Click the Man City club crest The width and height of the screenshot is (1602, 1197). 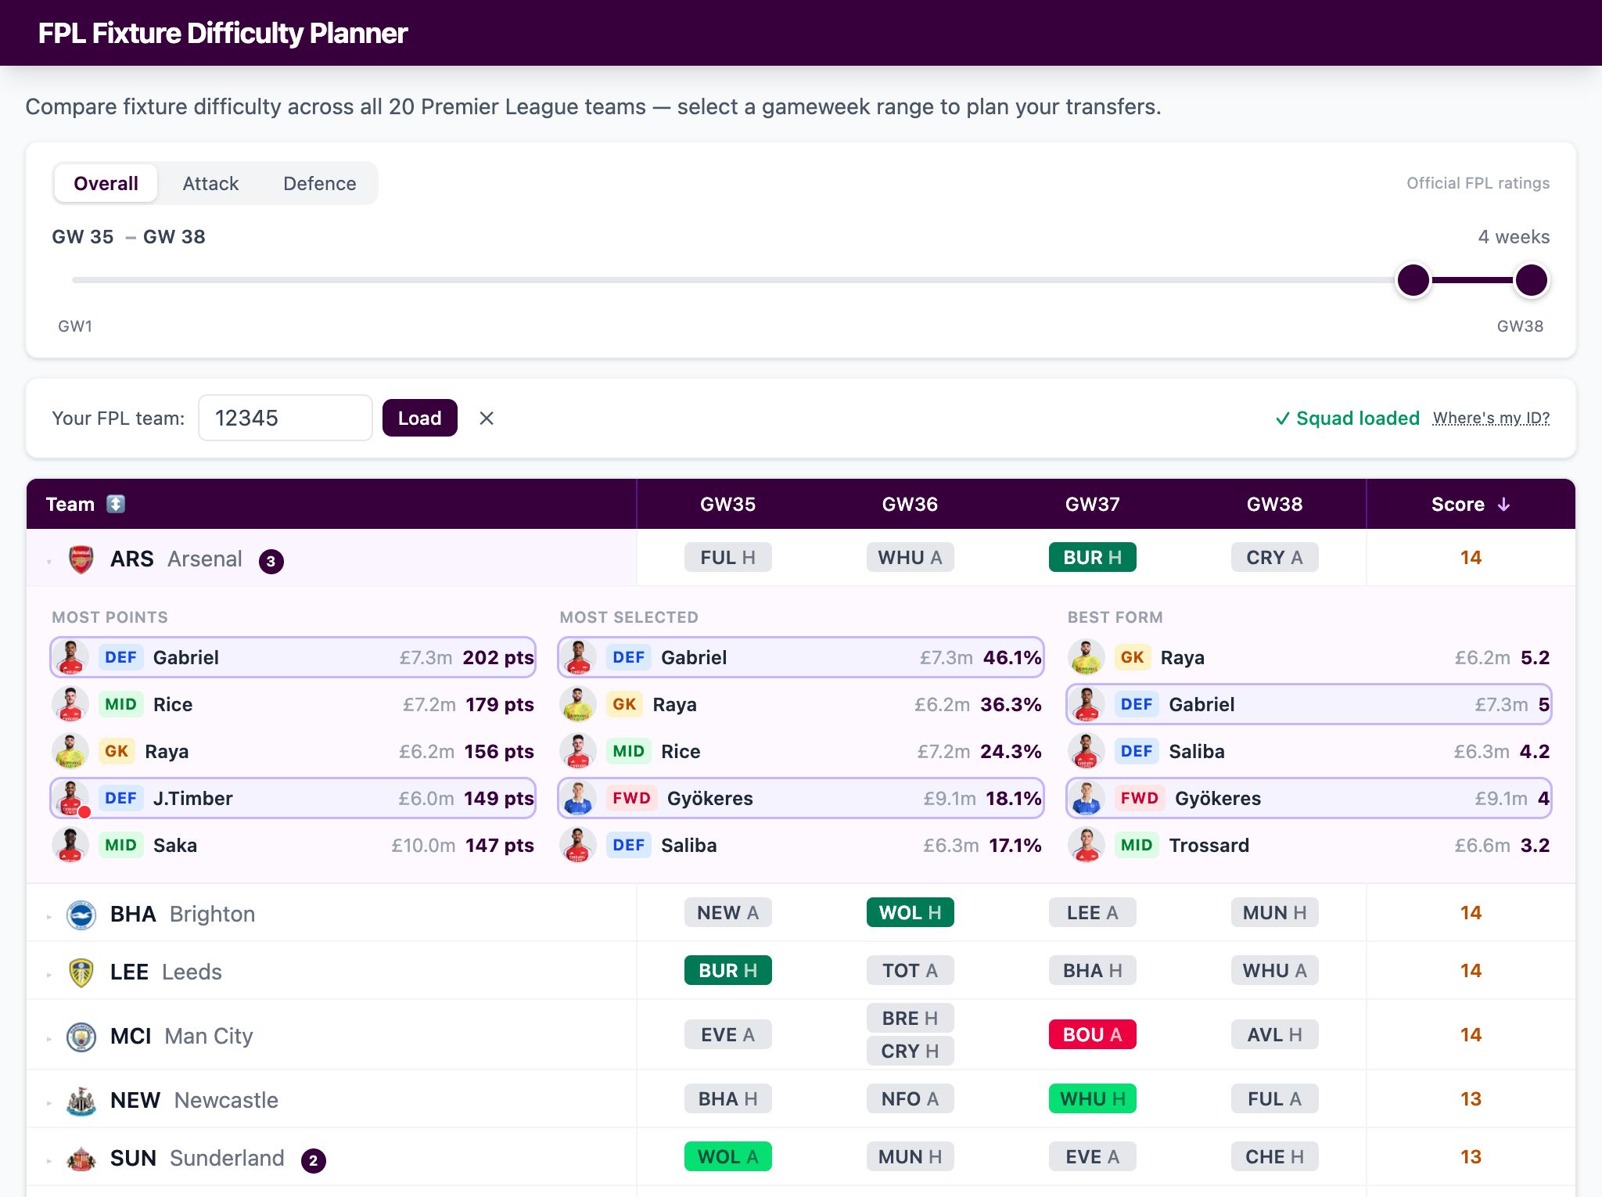point(81,1037)
